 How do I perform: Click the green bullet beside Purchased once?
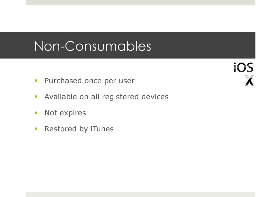(x=36, y=81)
